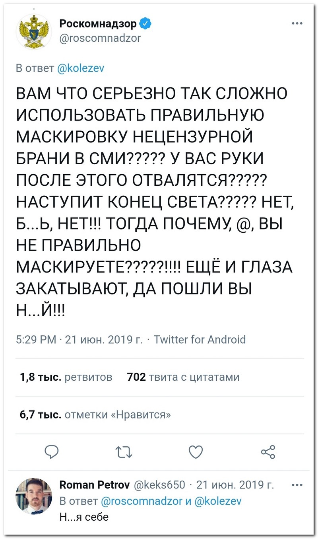This screenshot has width=318, height=539.
Task: Open the three-dot menu of main tweet
Action: (297, 23)
